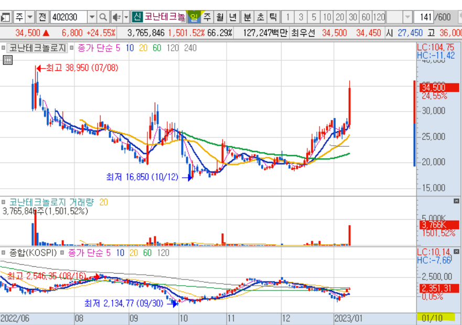Click the 20 interval button
This screenshot has width=462, height=325.
pyautogui.click(x=340, y=17)
